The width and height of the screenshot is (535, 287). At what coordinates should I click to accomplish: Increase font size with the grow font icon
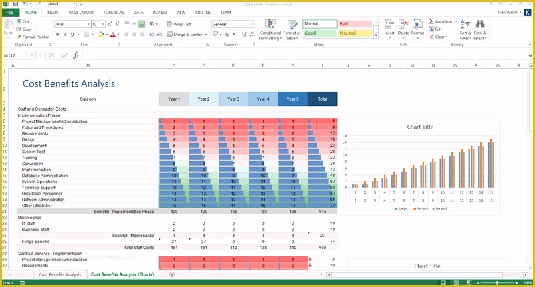110,24
